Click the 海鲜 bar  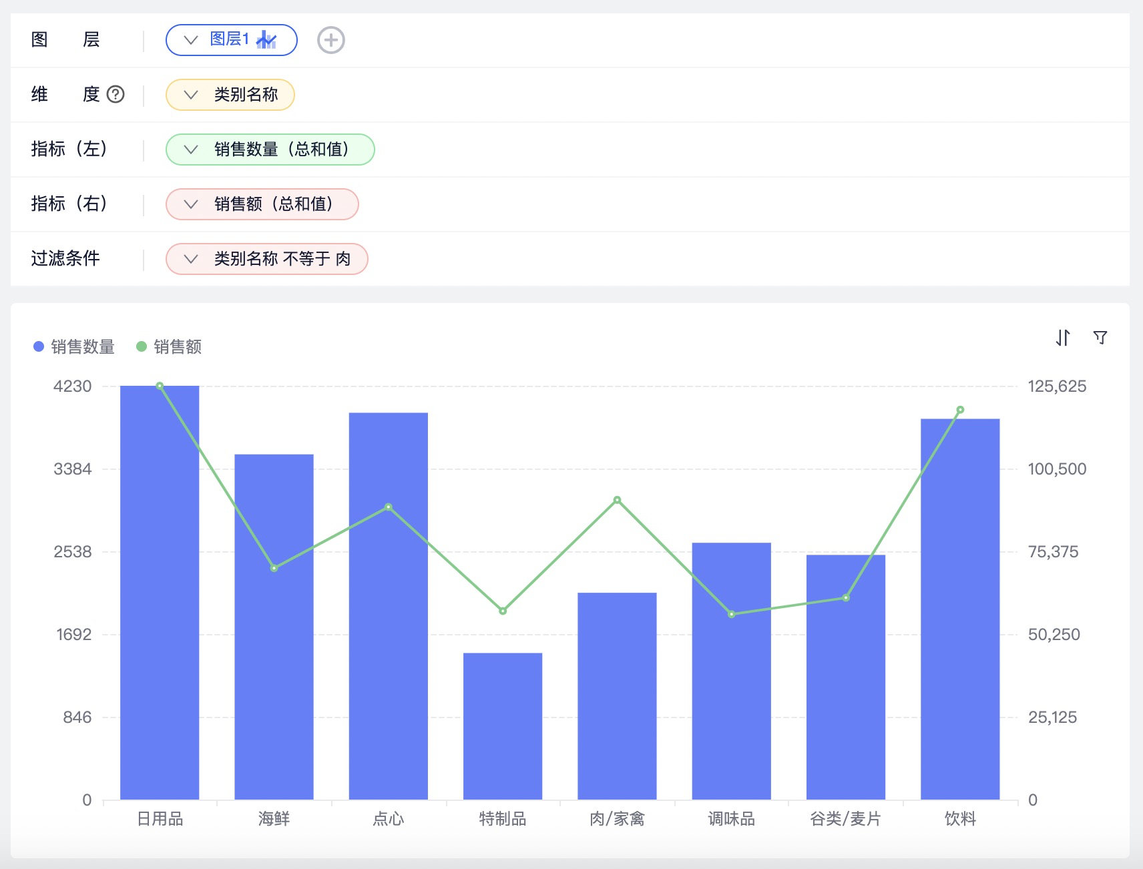pos(274,627)
